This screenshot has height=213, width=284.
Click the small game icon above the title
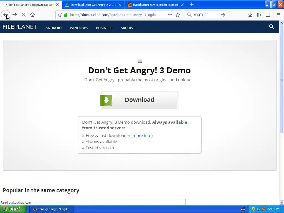(x=140, y=61)
